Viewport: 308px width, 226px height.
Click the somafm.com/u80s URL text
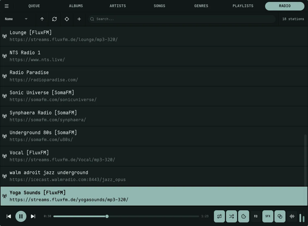[x=41, y=139]
